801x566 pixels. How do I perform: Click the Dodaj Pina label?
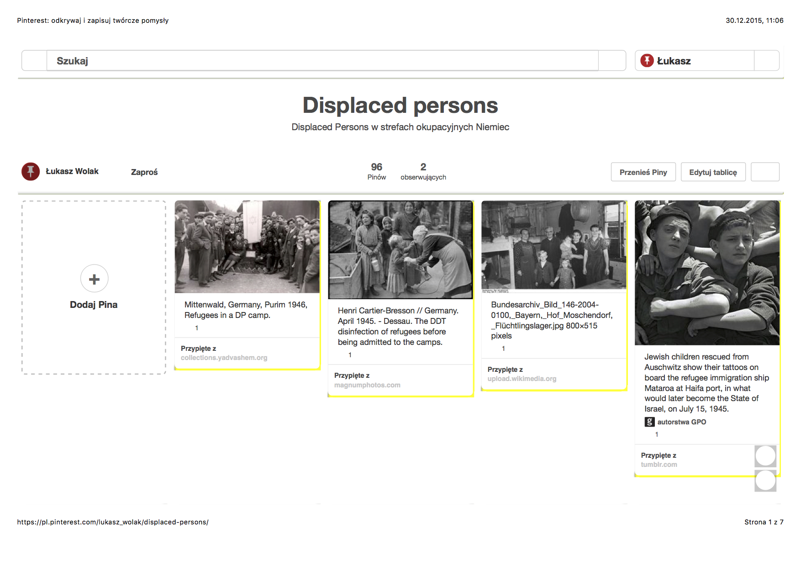94,305
